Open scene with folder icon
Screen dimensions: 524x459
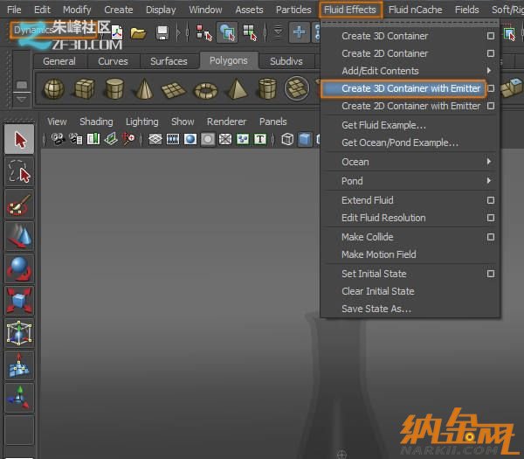coord(138,33)
